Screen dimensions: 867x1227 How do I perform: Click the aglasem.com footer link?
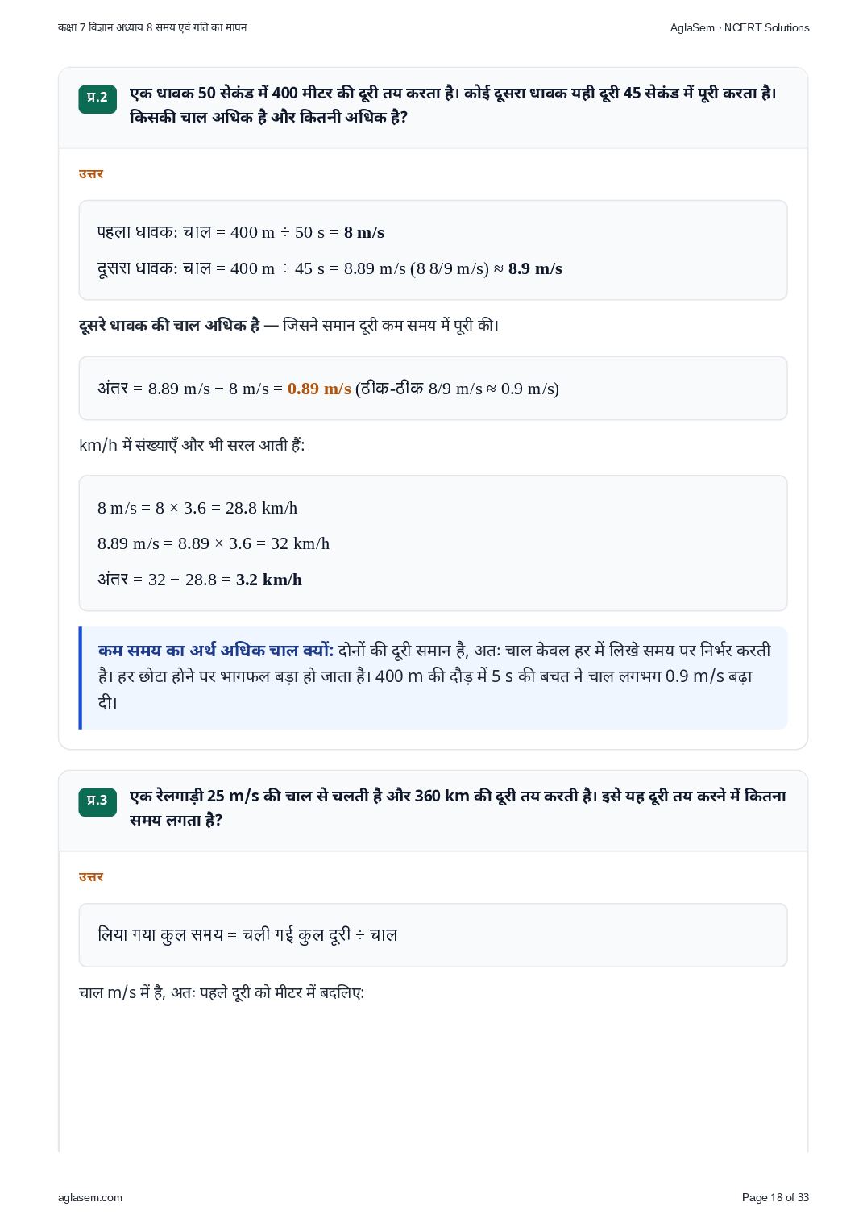coord(90,1197)
